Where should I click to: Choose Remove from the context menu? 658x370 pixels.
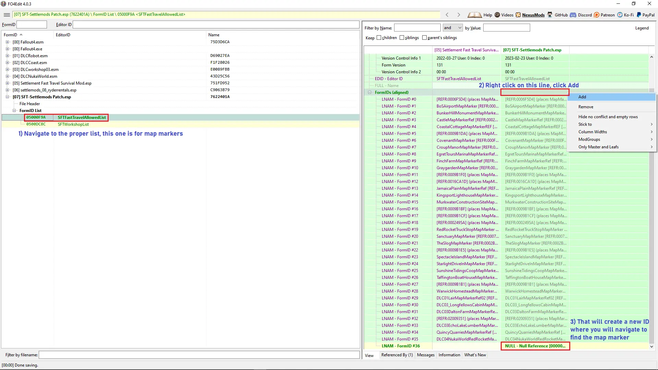pyautogui.click(x=611, y=107)
